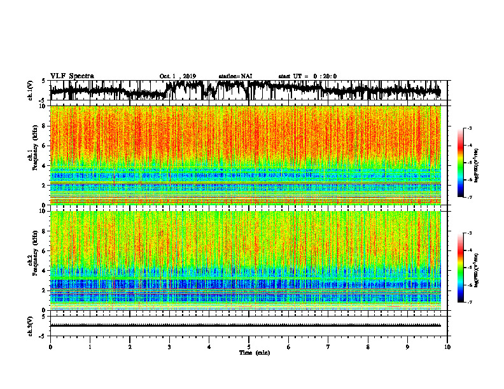Click the "5" tick on the ch.1(V) axis
504x389 pixels.
pos(44,81)
